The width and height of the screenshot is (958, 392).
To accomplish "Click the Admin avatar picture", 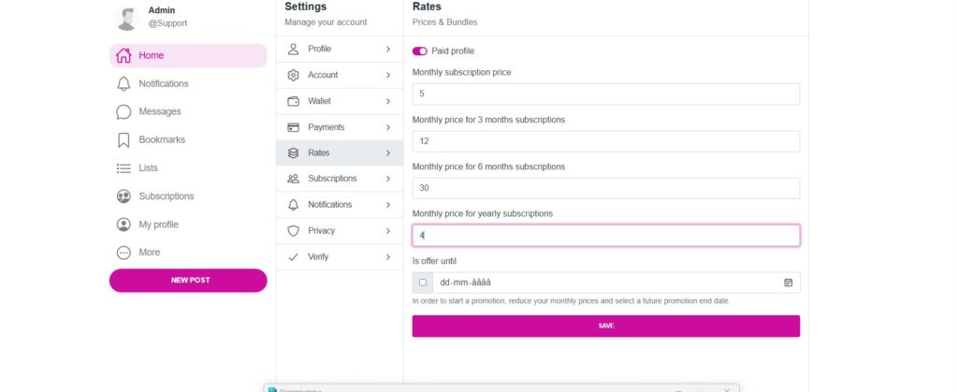I will (x=127, y=18).
